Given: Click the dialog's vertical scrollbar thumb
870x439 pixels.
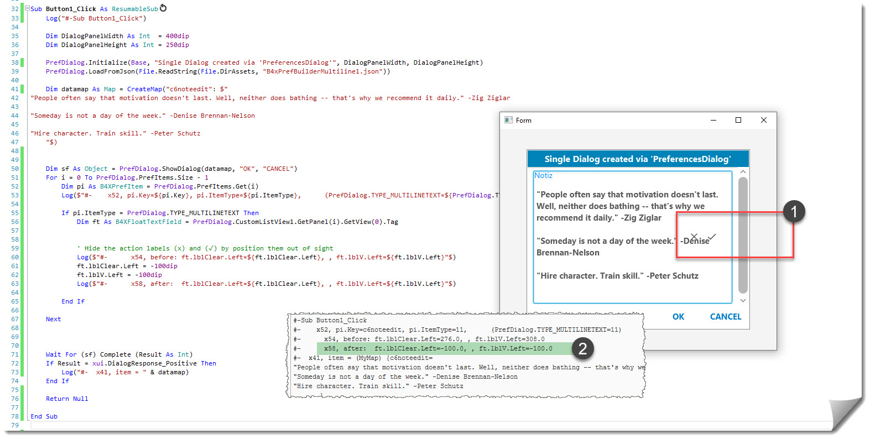Looking at the screenshot, I should (x=743, y=235).
